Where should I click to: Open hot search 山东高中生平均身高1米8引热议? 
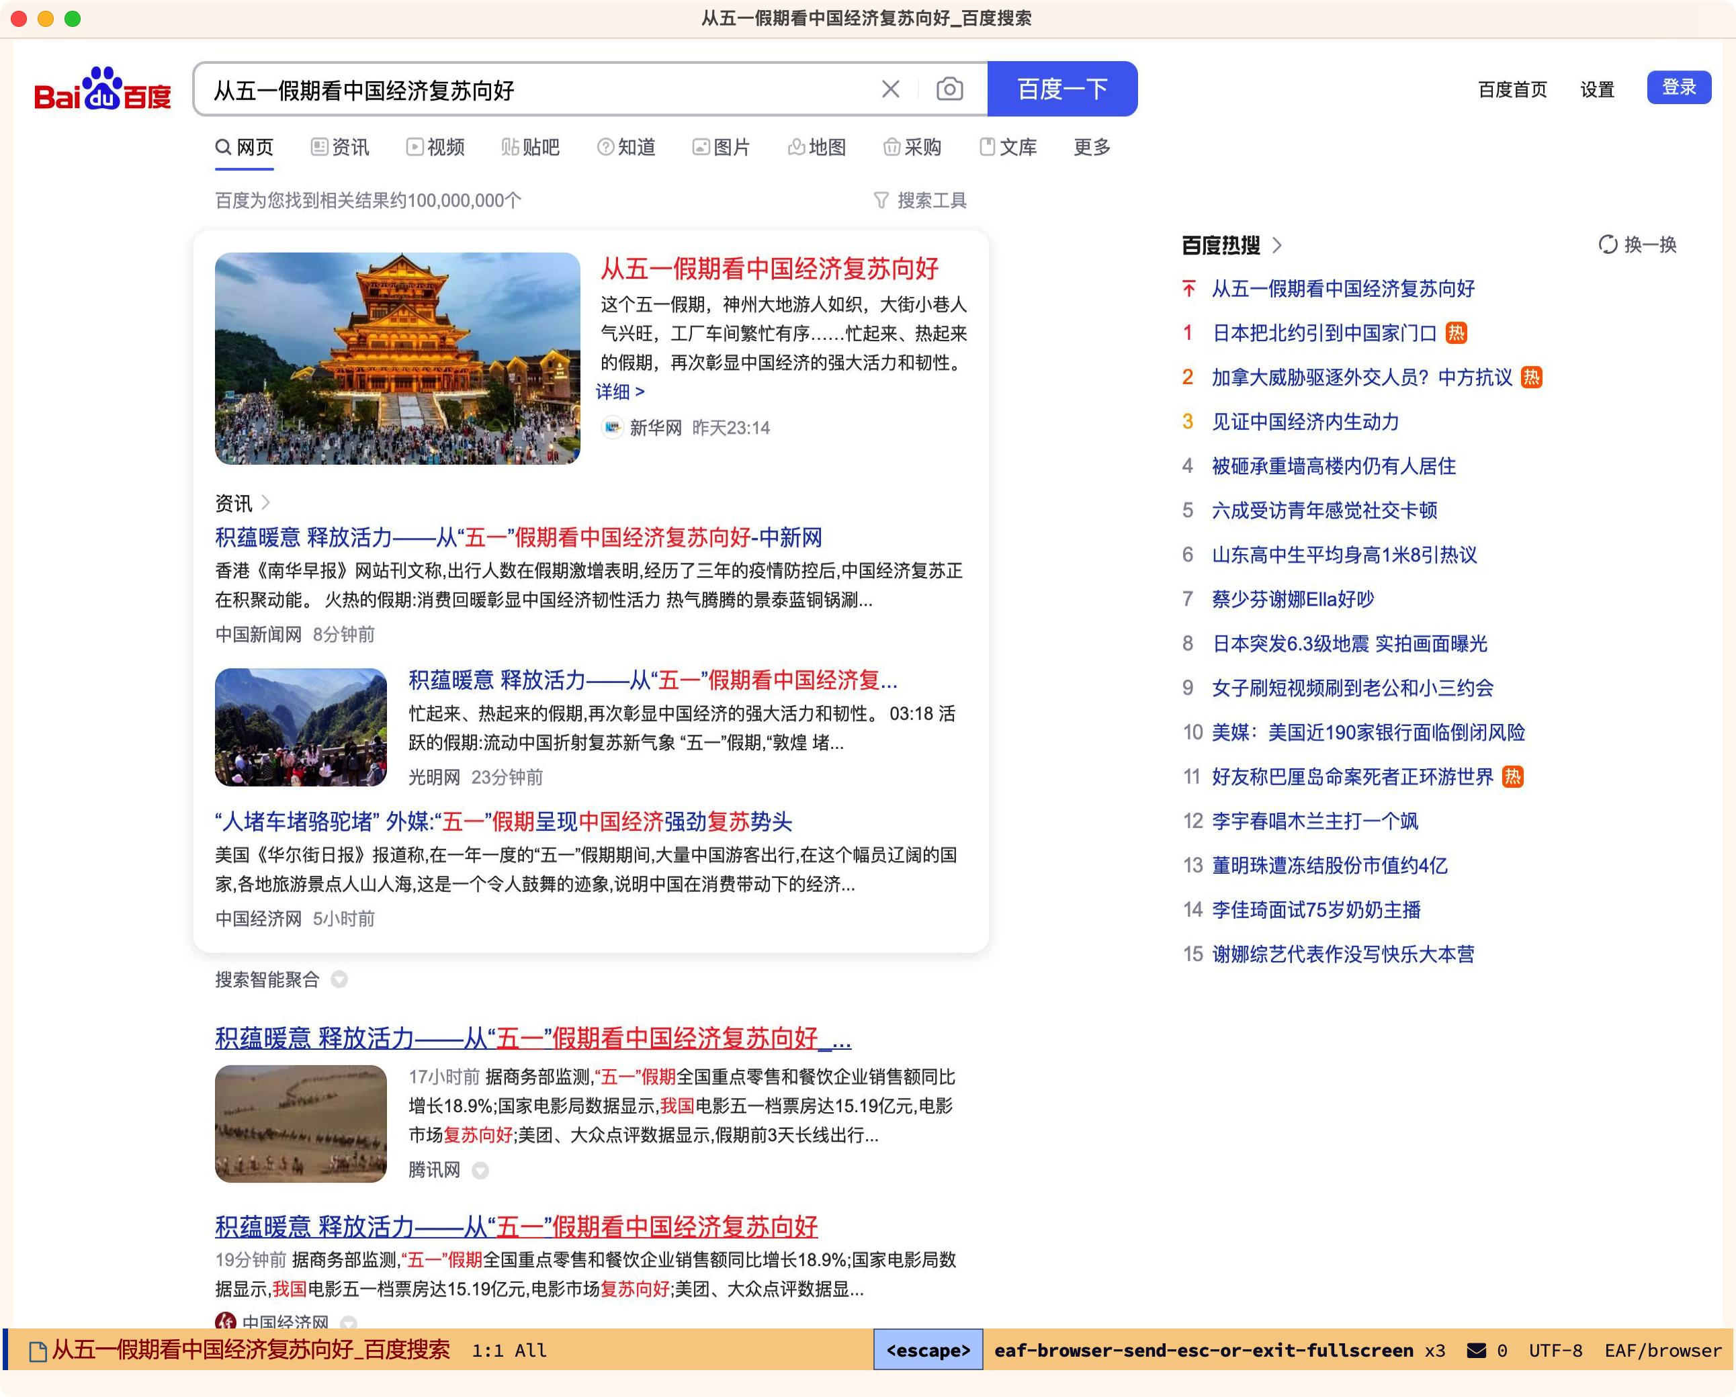[x=1345, y=554]
